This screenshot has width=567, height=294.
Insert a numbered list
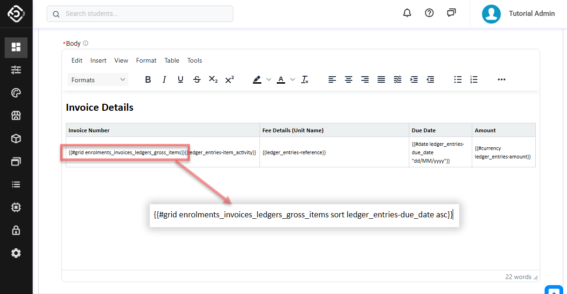coord(474,80)
